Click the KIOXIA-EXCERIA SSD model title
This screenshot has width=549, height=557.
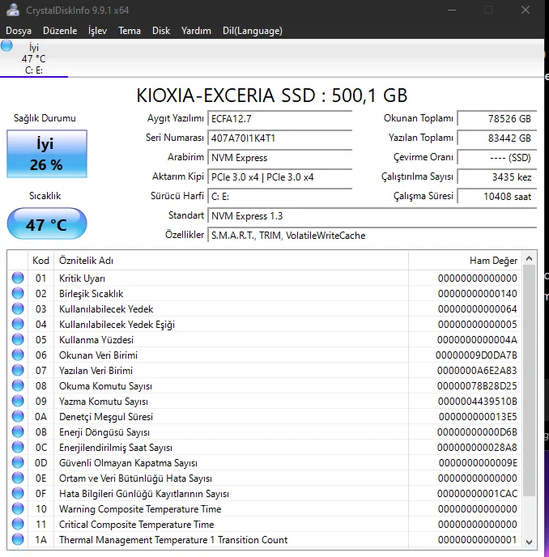(272, 96)
